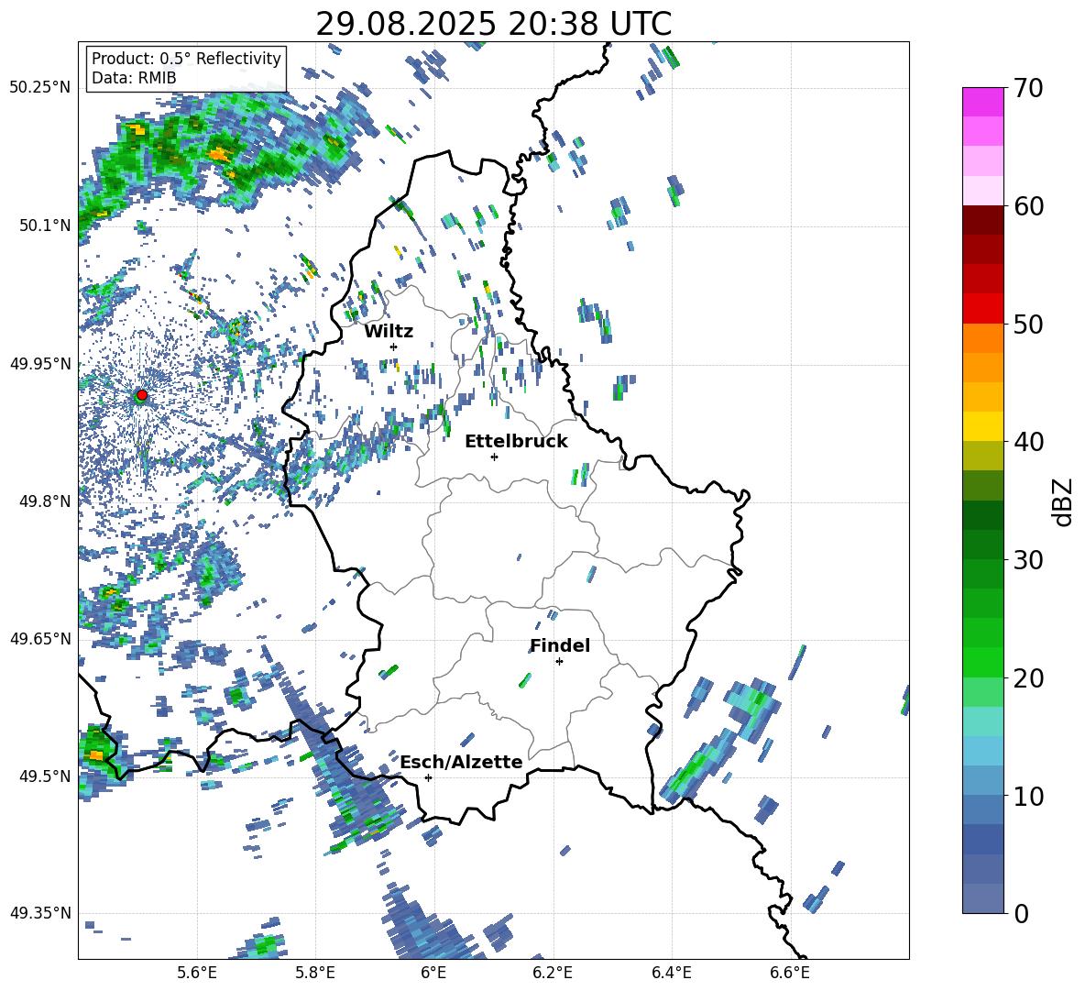Click the 49.35°N latitude label
Image resolution: width=1085 pixels, height=991 pixels.
click(40, 913)
